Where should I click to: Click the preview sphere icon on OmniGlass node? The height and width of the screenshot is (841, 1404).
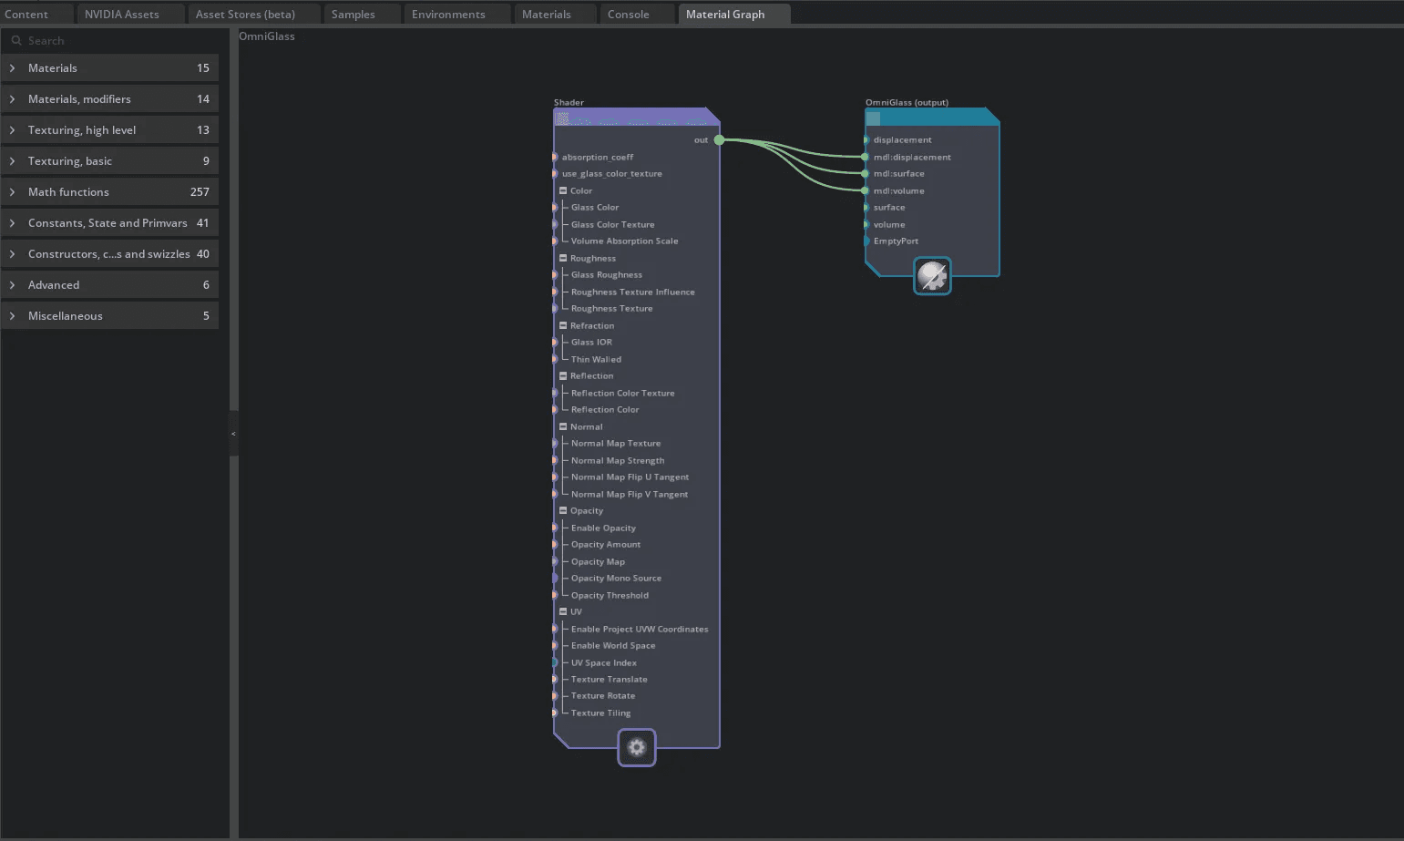tap(932, 275)
